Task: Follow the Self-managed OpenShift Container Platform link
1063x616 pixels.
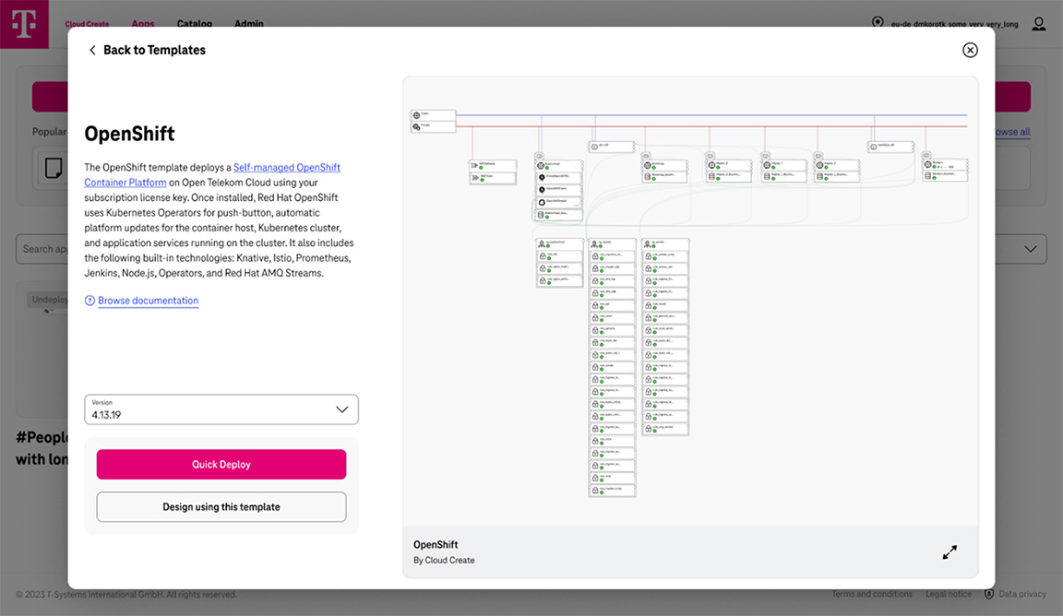Action: point(287,167)
